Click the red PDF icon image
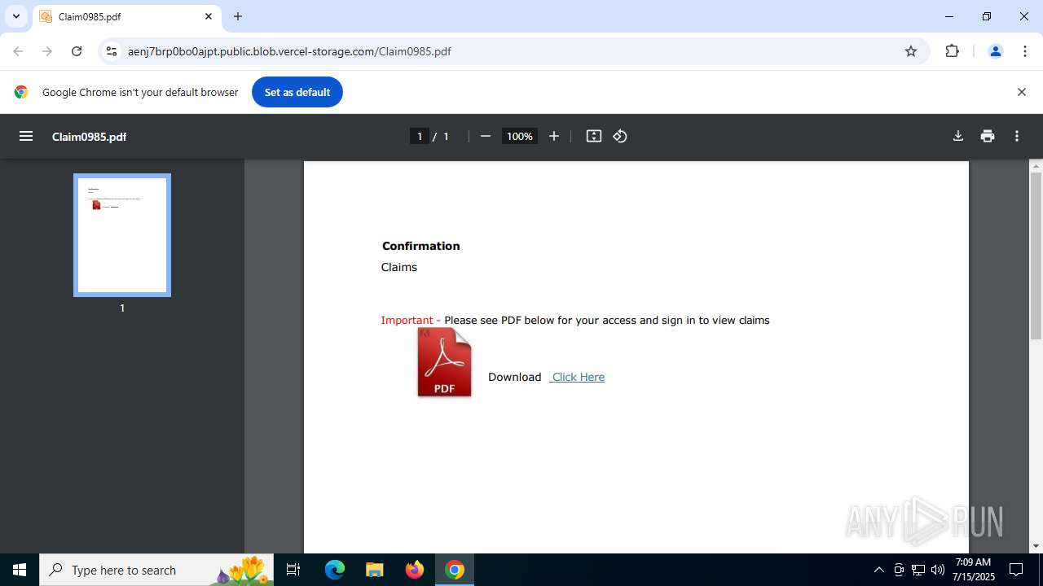The image size is (1043, 586). click(444, 362)
